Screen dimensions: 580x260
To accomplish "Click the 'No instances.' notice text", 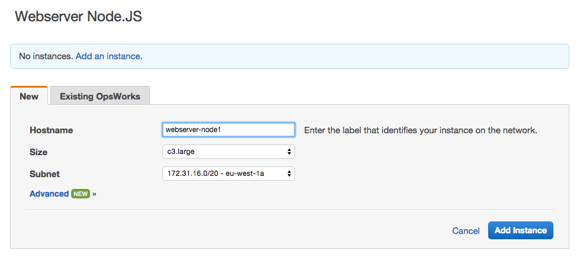I will tap(46, 56).
